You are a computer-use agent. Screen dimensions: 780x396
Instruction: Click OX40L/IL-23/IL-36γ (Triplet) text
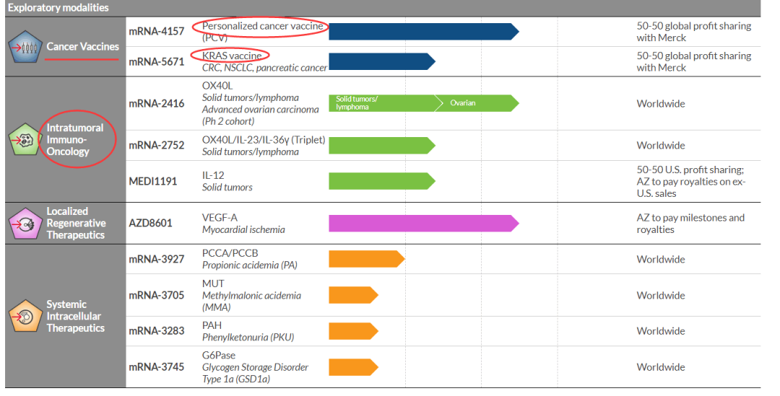click(264, 140)
